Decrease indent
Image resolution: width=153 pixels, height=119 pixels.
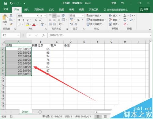tap(50, 24)
